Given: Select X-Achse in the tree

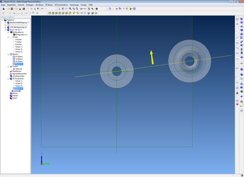Looking at the screenshot, I should (x=18, y=40).
